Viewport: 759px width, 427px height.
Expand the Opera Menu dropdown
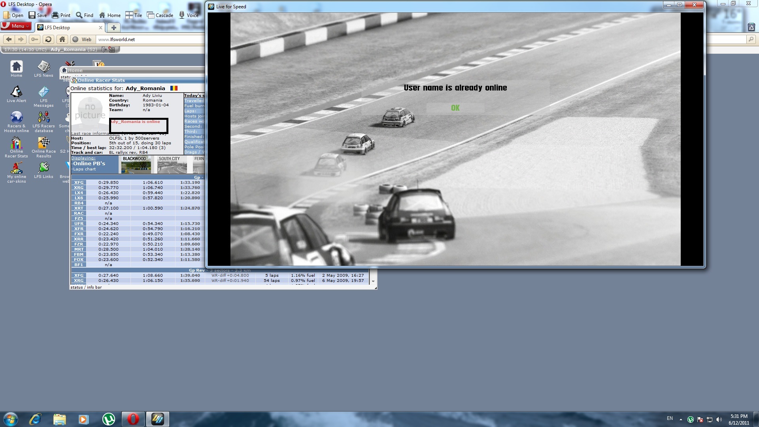coord(17,26)
